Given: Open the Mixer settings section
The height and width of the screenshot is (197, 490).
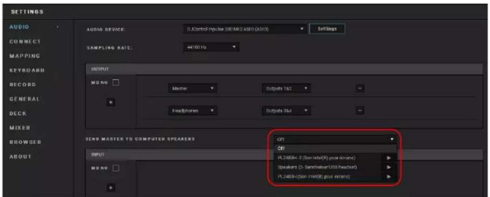Looking at the screenshot, I should pyautogui.click(x=20, y=128).
